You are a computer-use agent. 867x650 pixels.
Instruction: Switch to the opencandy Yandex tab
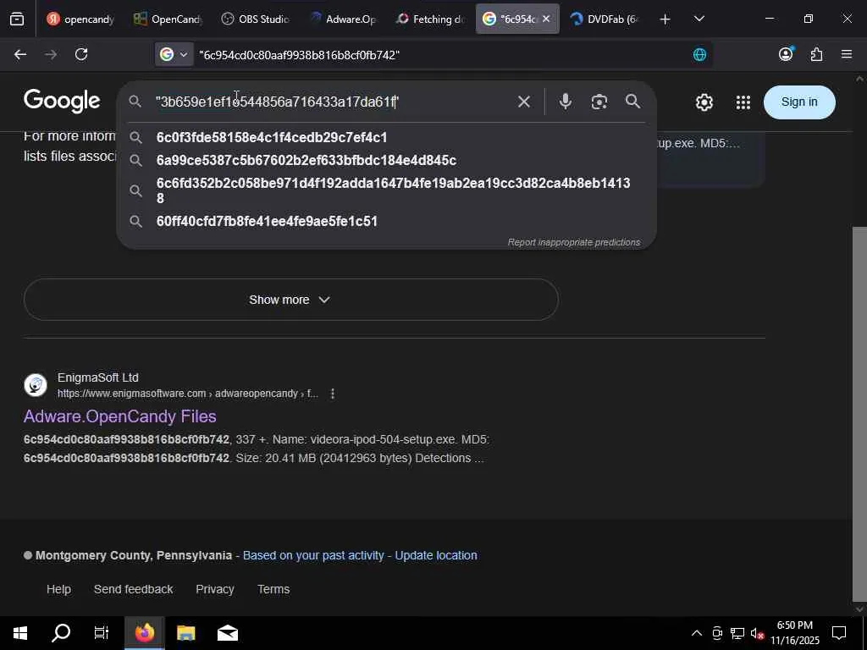[x=80, y=19]
